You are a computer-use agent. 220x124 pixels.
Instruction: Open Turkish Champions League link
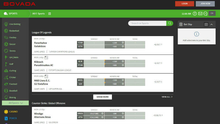coord(62,52)
